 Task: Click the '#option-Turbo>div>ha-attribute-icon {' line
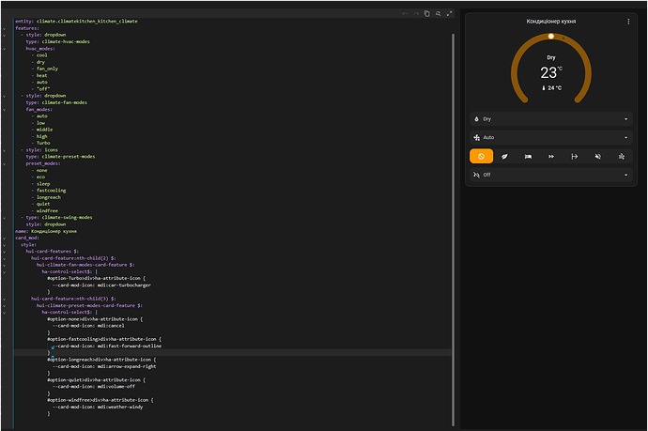97,279
